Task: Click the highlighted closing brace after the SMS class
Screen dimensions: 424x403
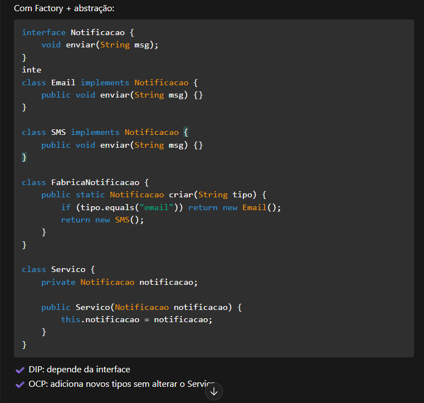Action: pos(24,157)
